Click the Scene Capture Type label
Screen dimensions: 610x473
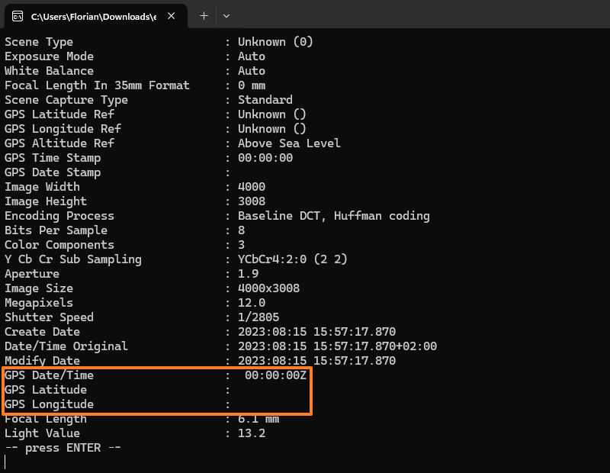[66, 100]
